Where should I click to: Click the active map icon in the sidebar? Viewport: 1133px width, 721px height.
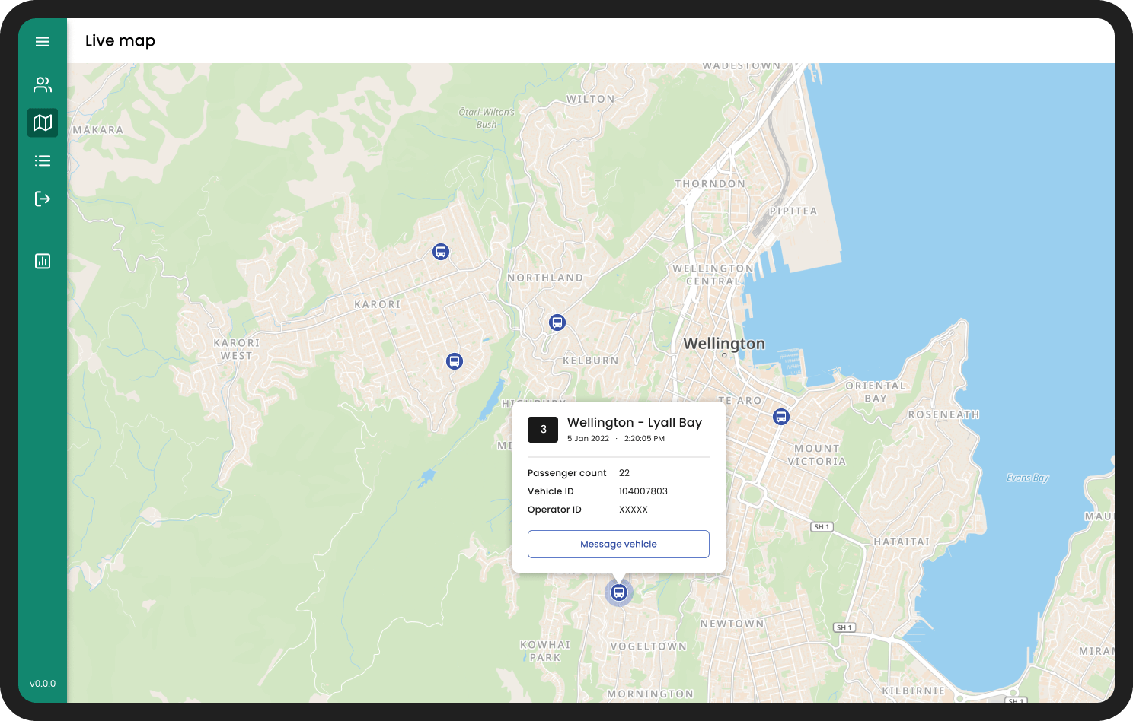(43, 122)
